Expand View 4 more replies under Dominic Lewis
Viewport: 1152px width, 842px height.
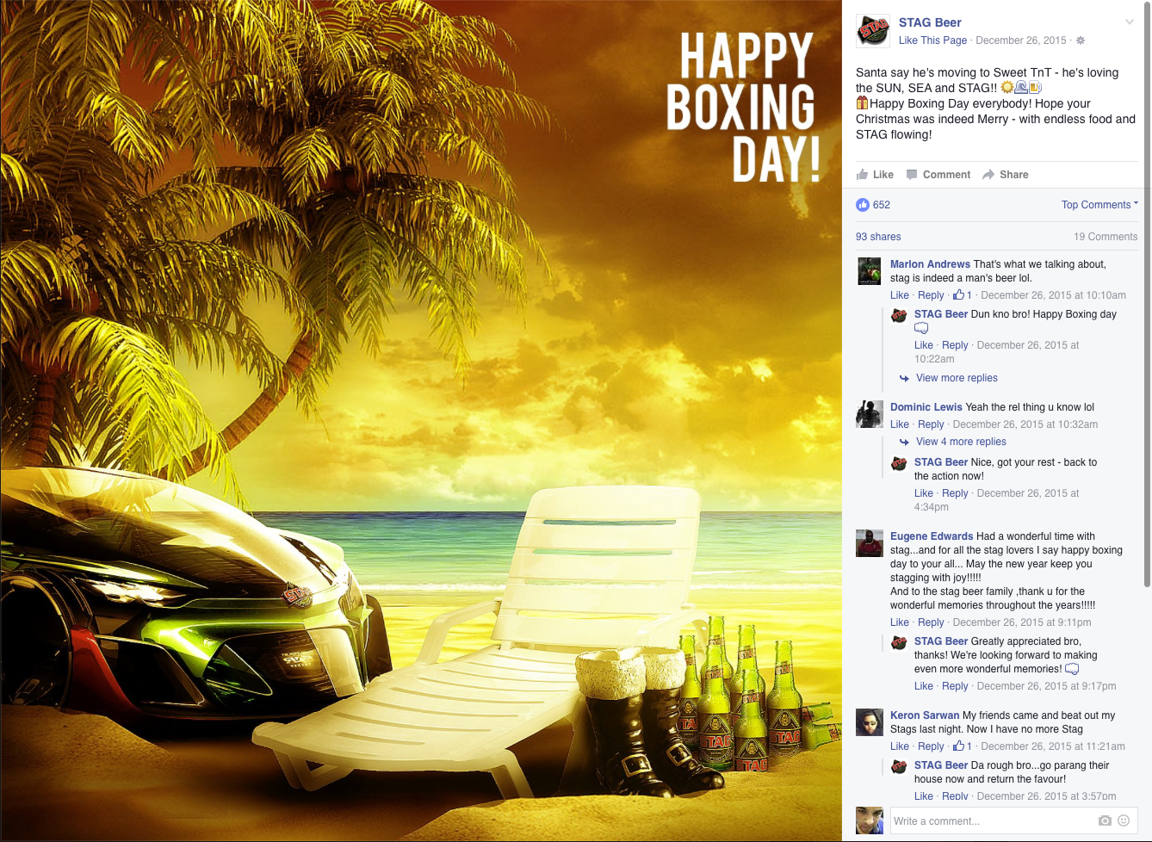click(961, 442)
